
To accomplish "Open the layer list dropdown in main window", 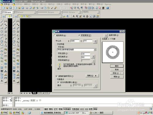I will pyautogui.click(x=61, y=16).
